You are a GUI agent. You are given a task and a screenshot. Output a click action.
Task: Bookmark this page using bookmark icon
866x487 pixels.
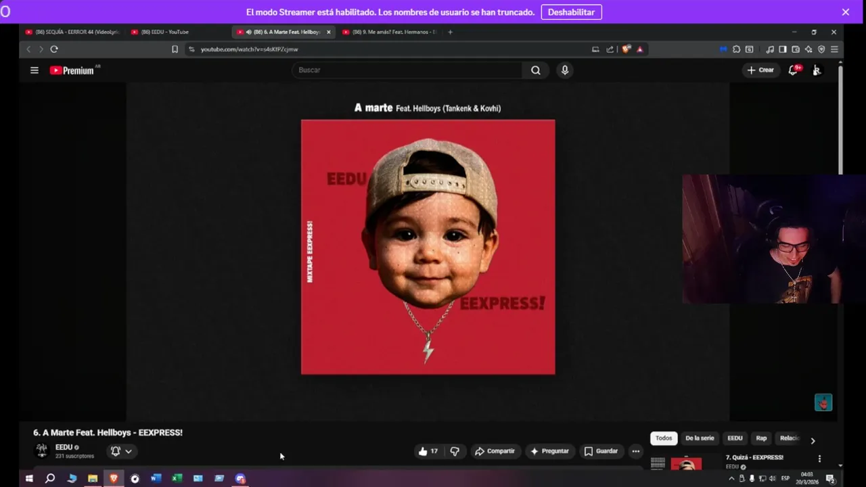(x=175, y=49)
